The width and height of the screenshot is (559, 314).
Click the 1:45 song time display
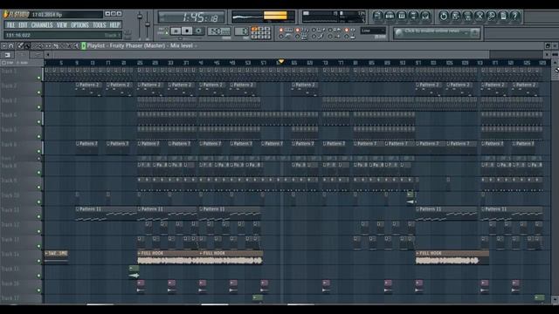coord(191,17)
